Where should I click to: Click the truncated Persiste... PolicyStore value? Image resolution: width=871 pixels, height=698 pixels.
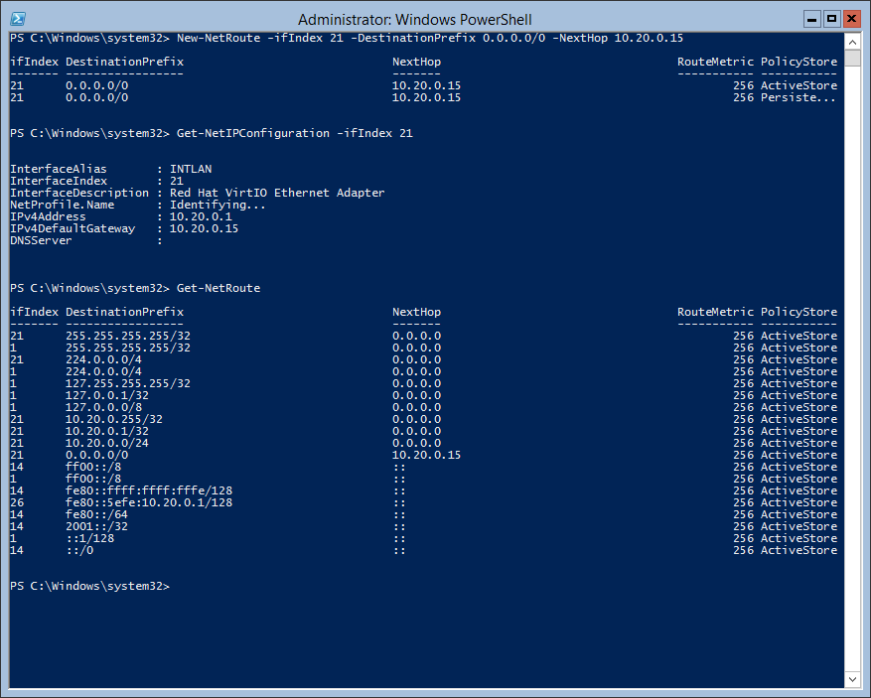tap(798, 97)
